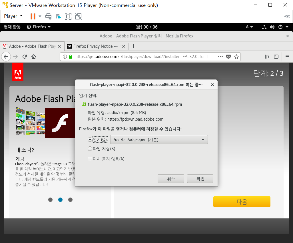Click the 단계: 2 / 3 step indicator

coord(268,73)
